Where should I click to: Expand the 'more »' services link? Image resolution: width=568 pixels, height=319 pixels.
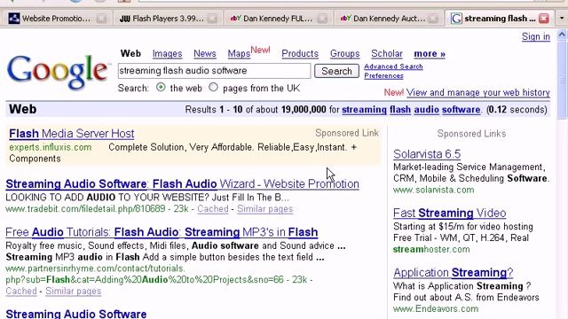pos(430,53)
